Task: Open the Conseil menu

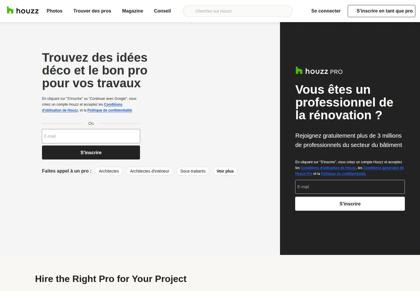Action: 162,11
